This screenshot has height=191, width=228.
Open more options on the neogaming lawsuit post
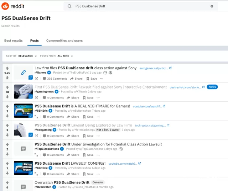(98, 136)
